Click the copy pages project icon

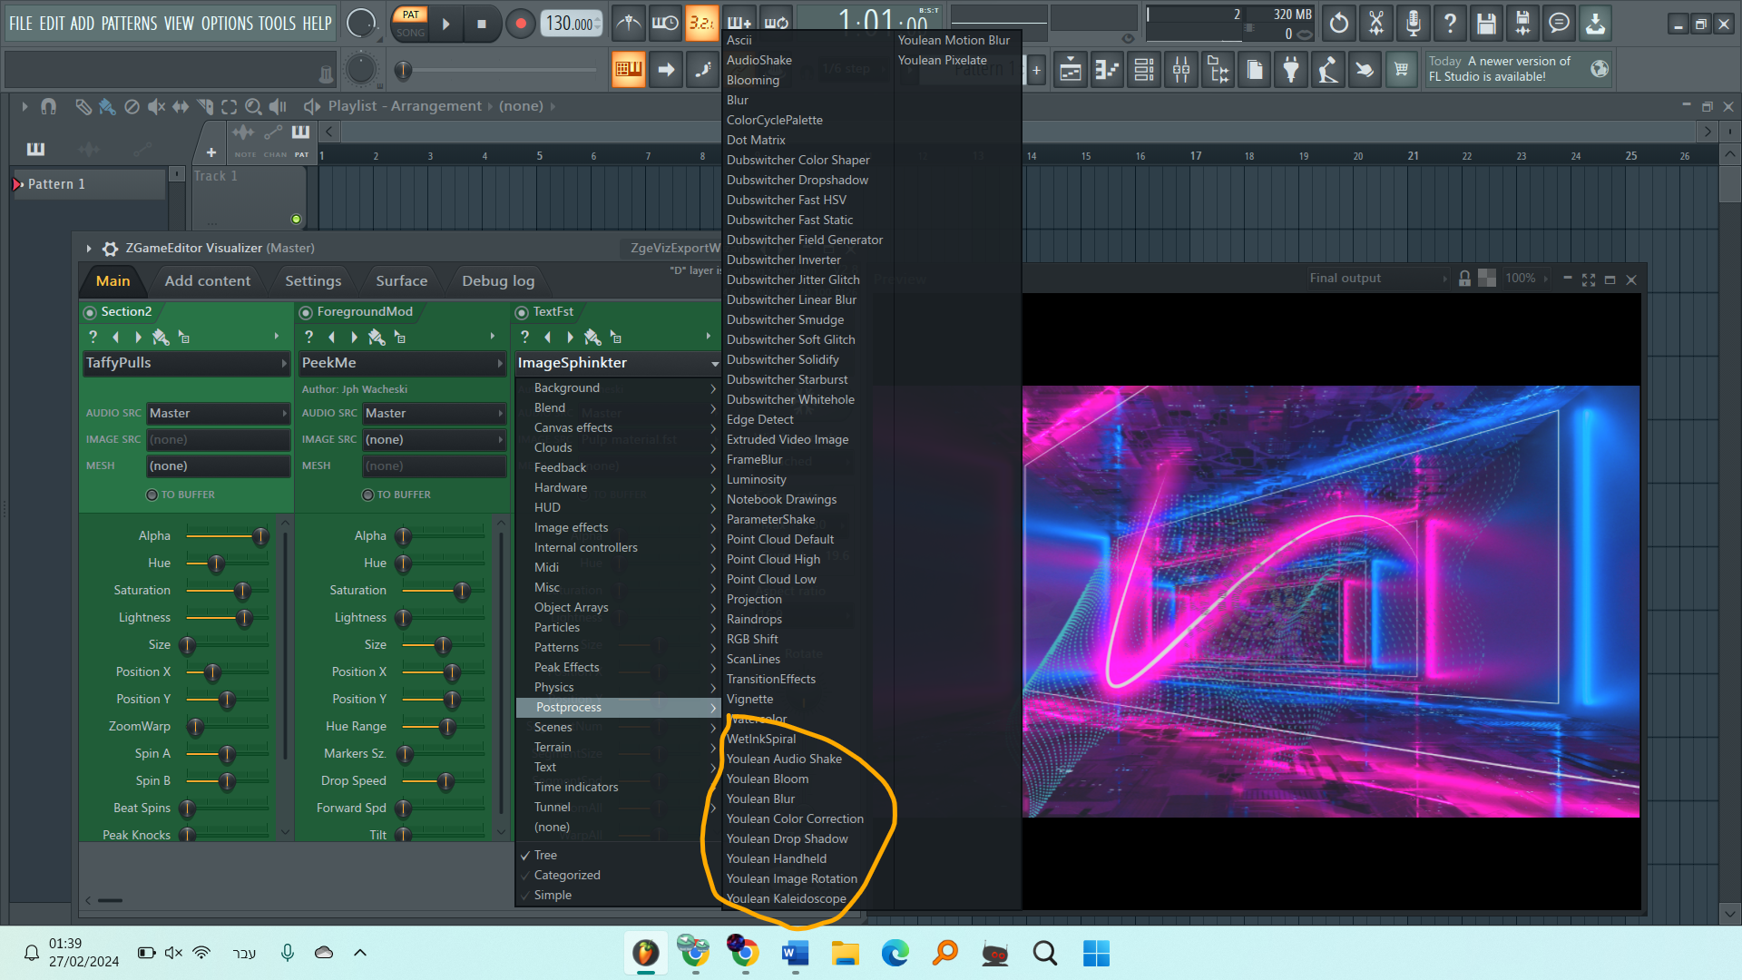point(1255,70)
